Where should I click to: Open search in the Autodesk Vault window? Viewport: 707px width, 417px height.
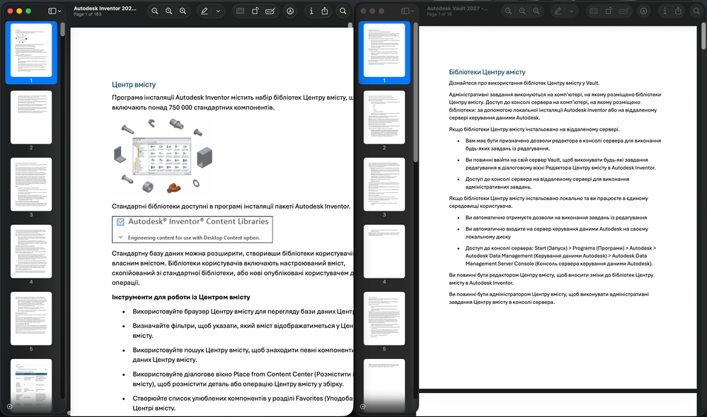(x=696, y=11)
